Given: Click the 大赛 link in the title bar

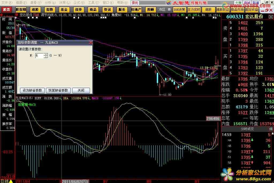Looking at the screenshot, I should click(x=238, y=3).
